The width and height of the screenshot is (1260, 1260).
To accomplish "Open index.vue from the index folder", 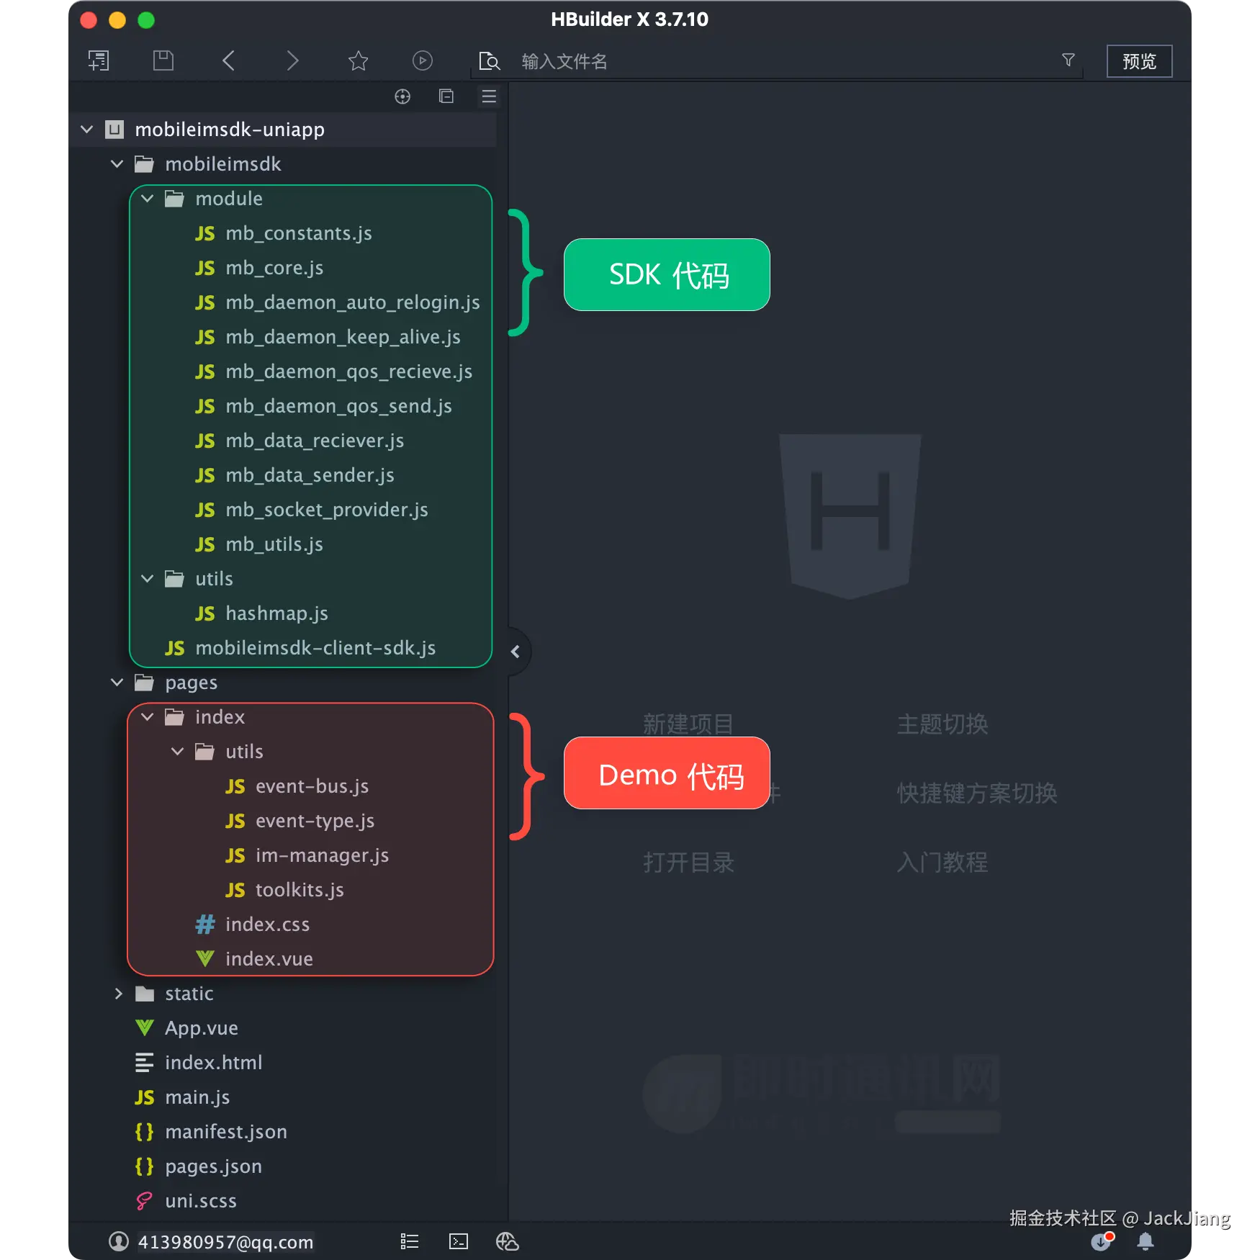I will (269, 958).
